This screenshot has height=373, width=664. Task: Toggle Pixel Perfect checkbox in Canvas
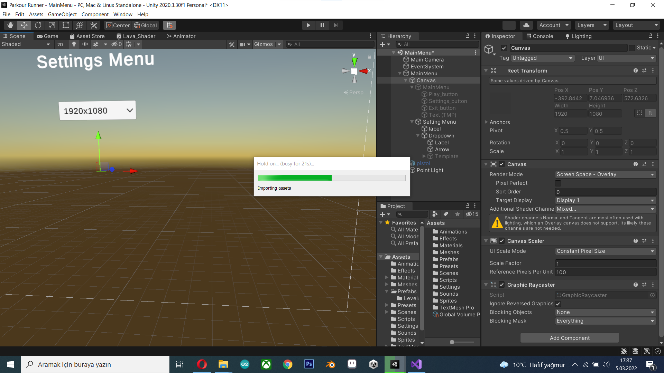pyautogui.click(x=558, y=183)
